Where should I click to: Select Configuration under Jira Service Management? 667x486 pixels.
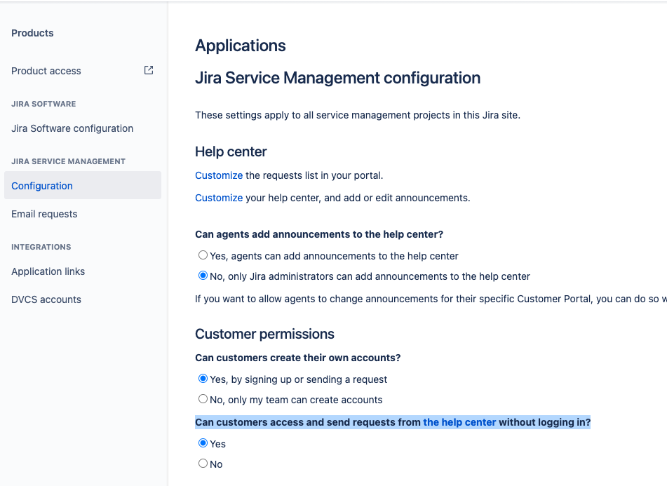coord(83,185)
